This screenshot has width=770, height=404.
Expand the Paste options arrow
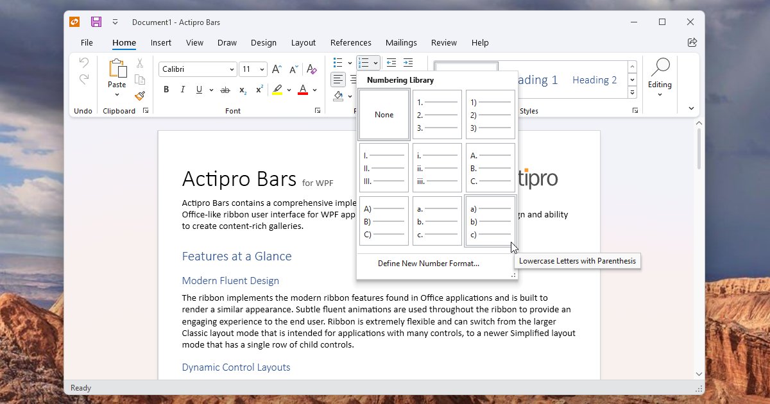117,94
